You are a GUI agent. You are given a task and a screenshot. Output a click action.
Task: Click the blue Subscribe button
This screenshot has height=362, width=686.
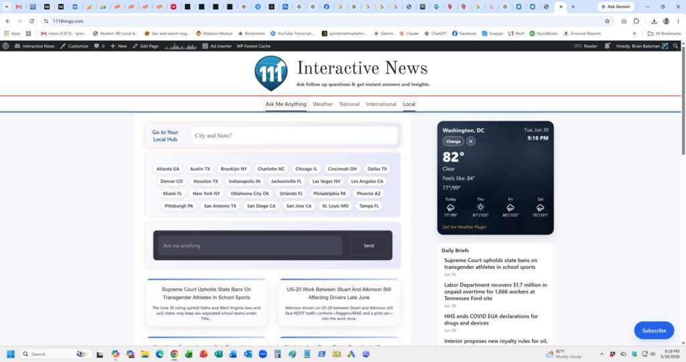[654, 330]
